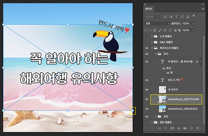
Task: Hide the AdobeStock_66245323 layer
Action: (x=147, y=109)
